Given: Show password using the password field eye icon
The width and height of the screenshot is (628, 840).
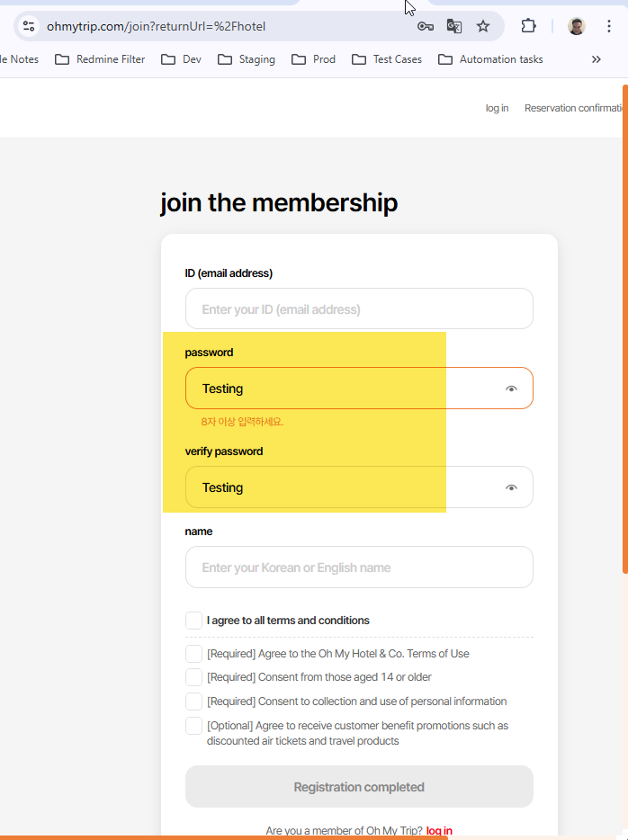Looking at the screenshot, I should click(511, 389).
